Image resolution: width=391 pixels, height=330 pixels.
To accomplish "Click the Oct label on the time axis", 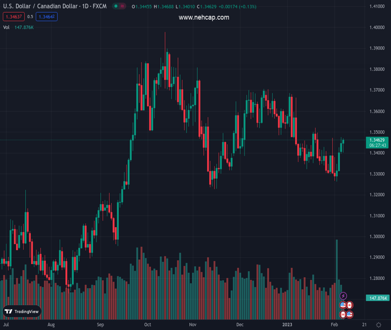I will coord(148,325).
